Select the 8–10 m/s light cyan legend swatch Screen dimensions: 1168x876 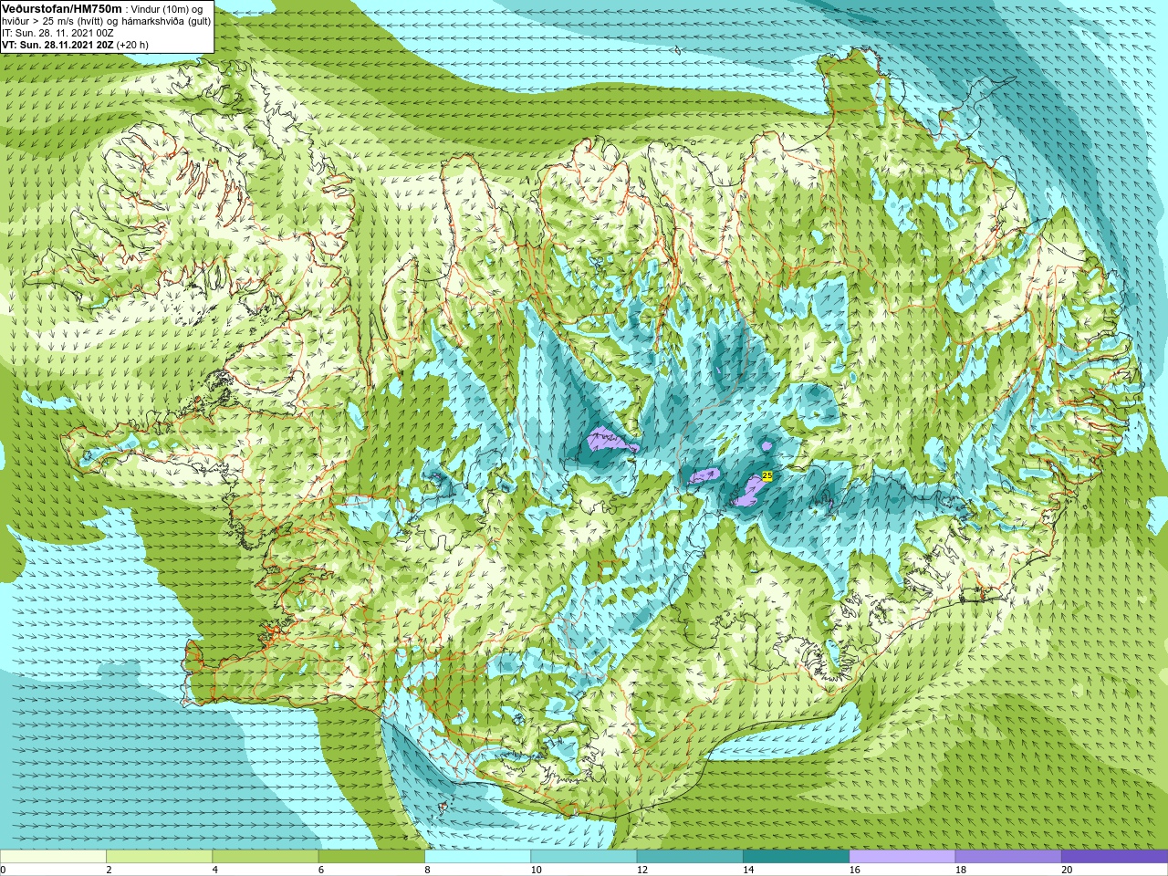[477, 857]
